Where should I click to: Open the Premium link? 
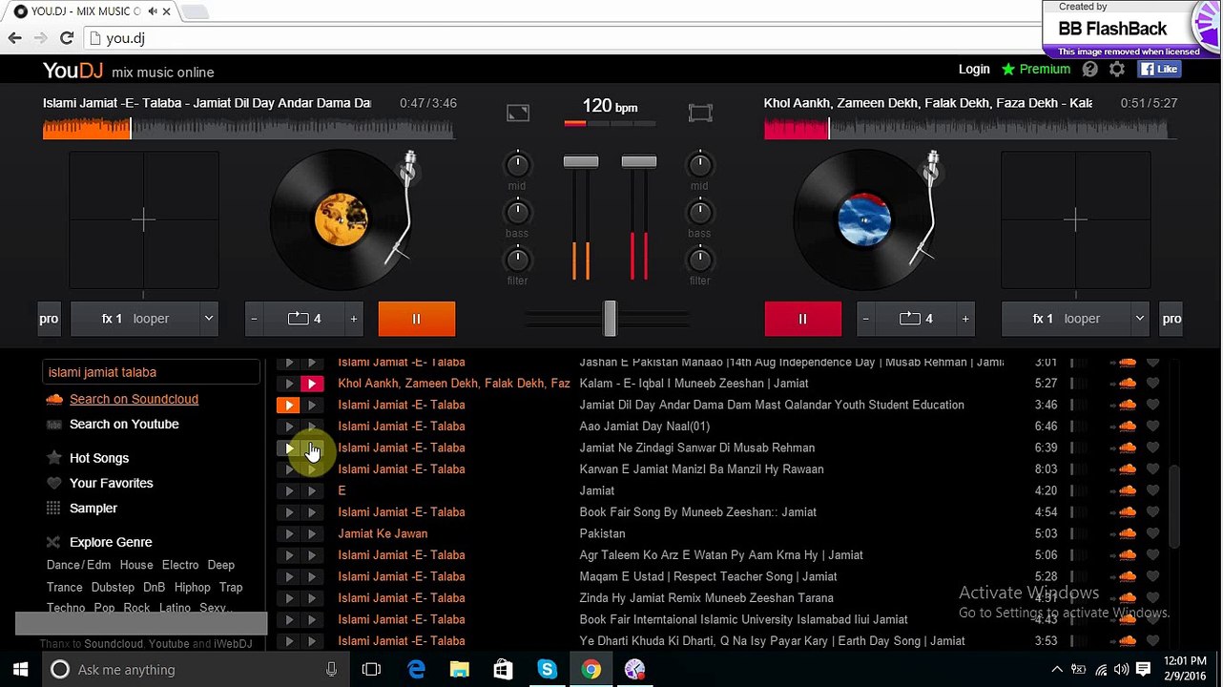point(1036,70)
